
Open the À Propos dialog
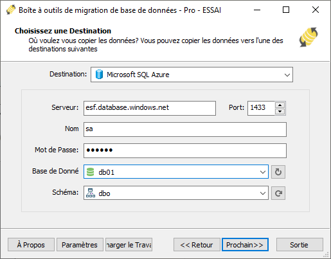click(x=31, y=244)
